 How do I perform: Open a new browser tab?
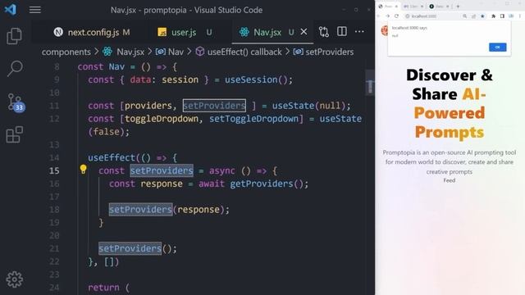coord(458,7)
